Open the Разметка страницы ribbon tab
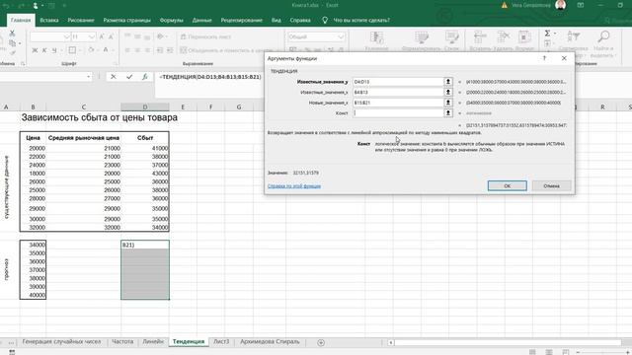 coord(127,20)
